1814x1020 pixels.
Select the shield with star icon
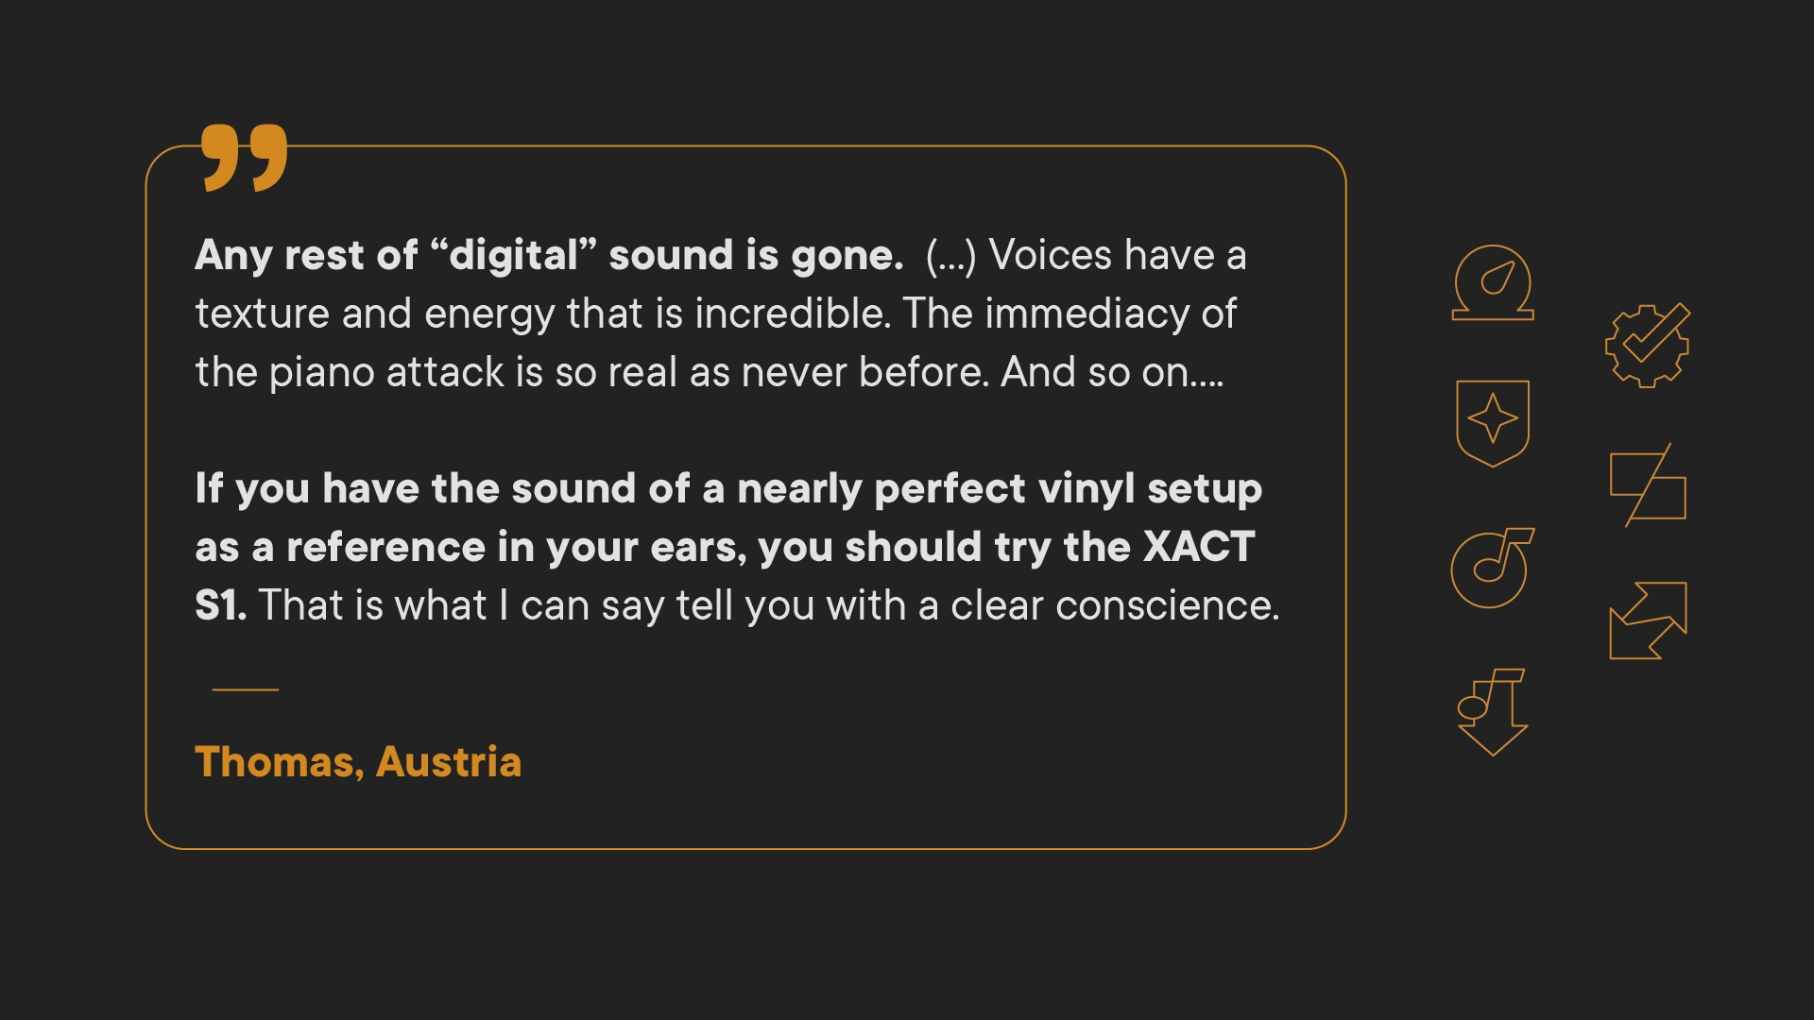(x=1493, y=422)
